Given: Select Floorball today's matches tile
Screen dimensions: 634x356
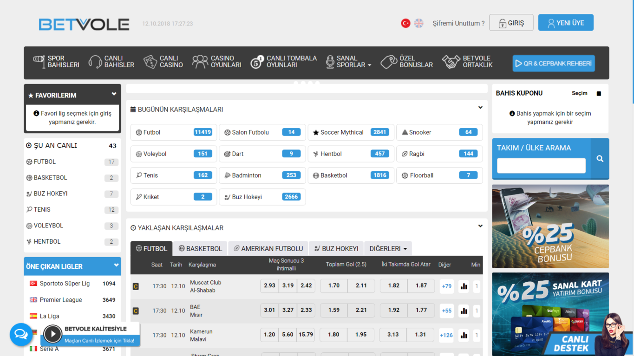Looking at the screenshot, I should (x=439, y=175).
